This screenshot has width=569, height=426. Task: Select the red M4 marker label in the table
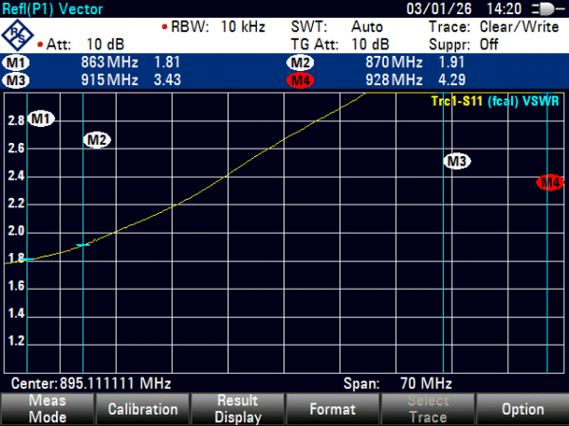pos(301,80)
